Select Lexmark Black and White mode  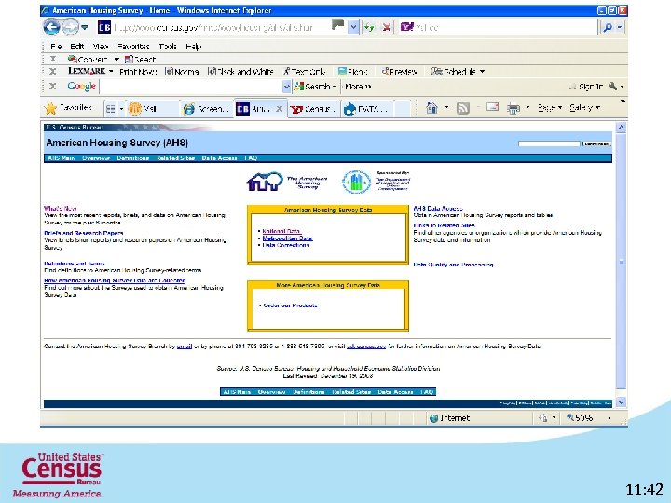pyautogui.click(x=240, y=72)
